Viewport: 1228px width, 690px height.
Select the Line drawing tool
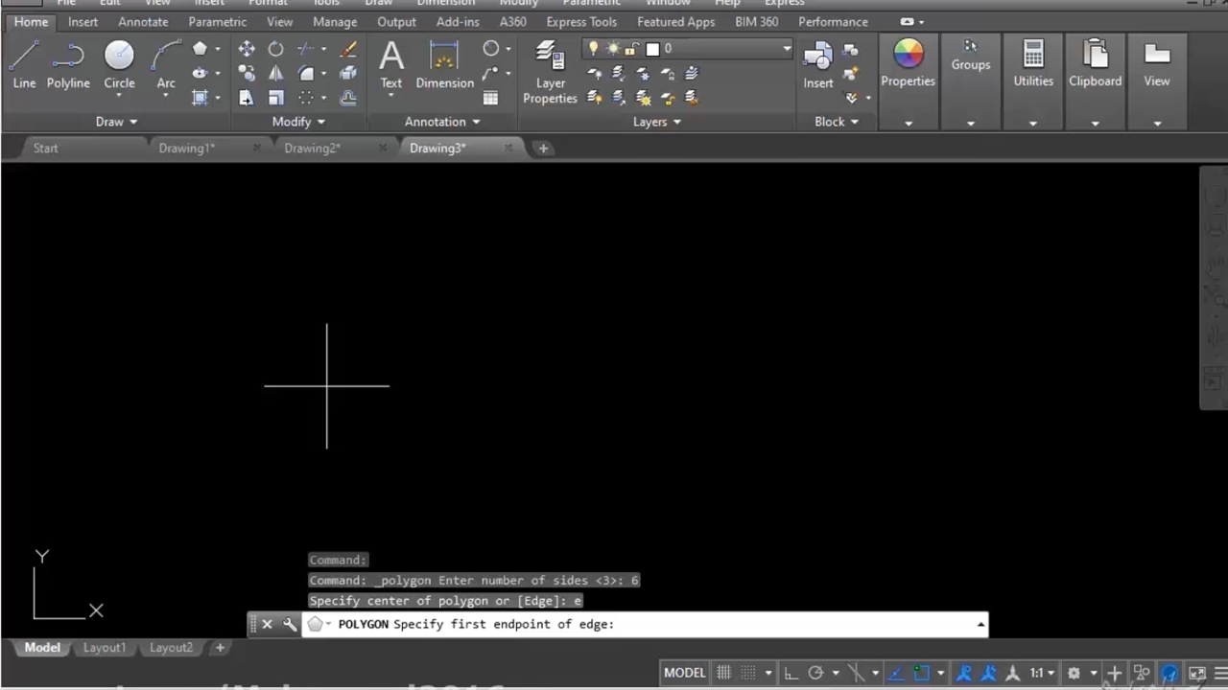(x=24, y=64)
